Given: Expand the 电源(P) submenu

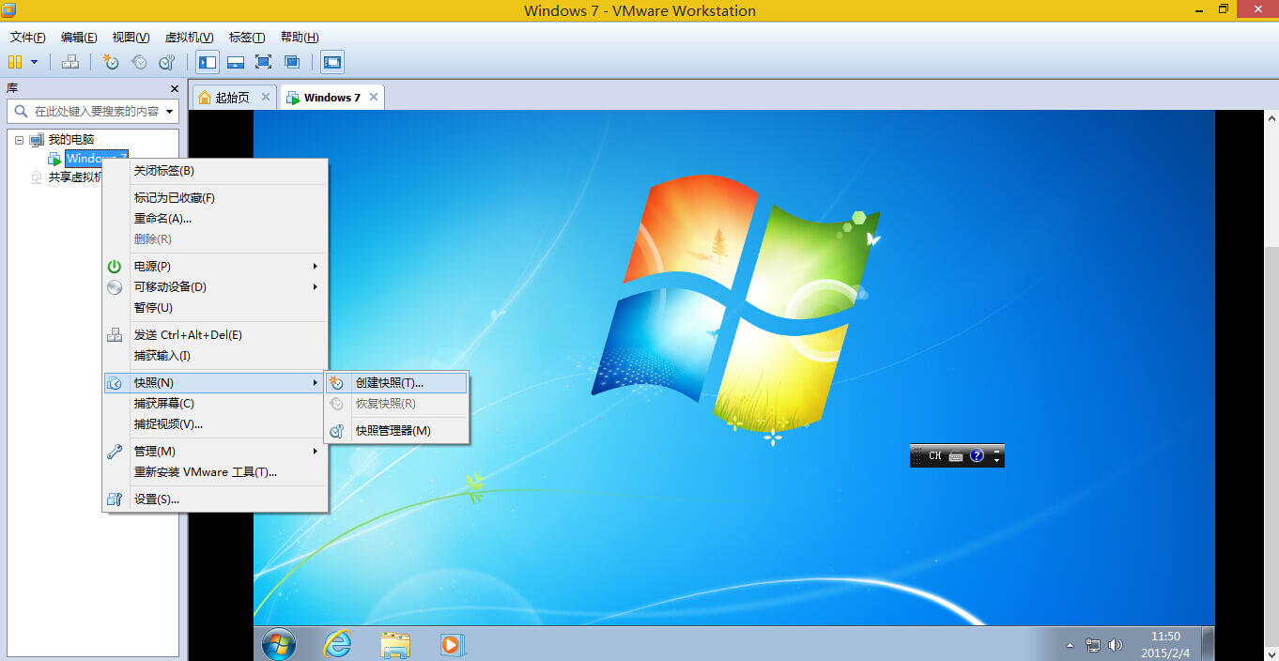Looking at the screenshot, I should [x=215, y=267].
